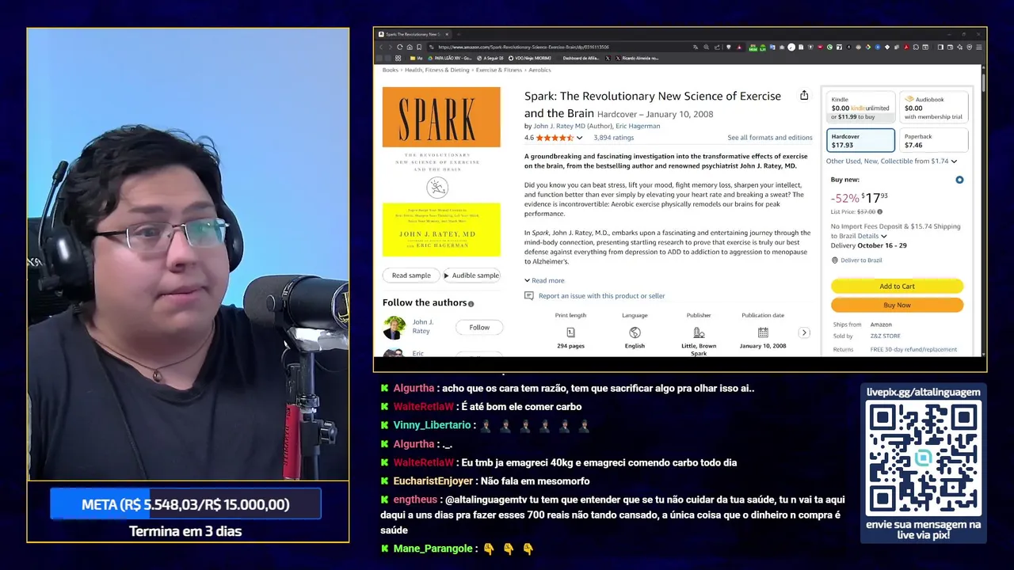Go to Health, Fitness & Dieting breadcrumb
The height and width of the screenshot is (570, 1014).
point(437,70)
